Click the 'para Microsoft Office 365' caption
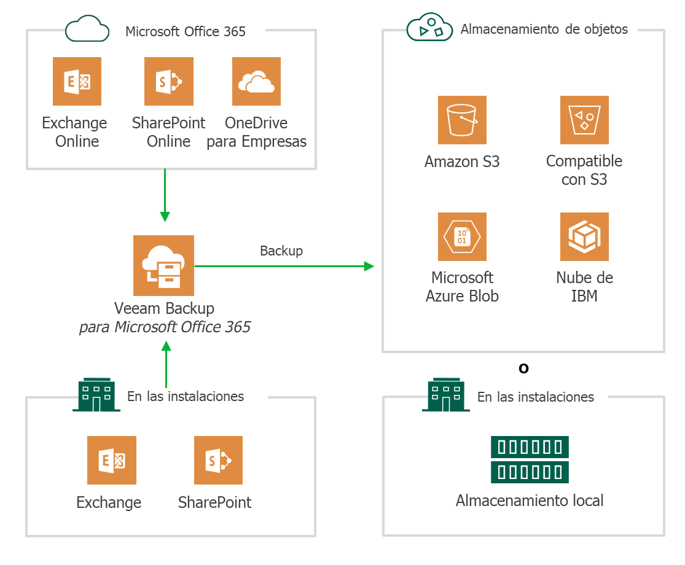 pyautogui.click(x=165, y=327)
